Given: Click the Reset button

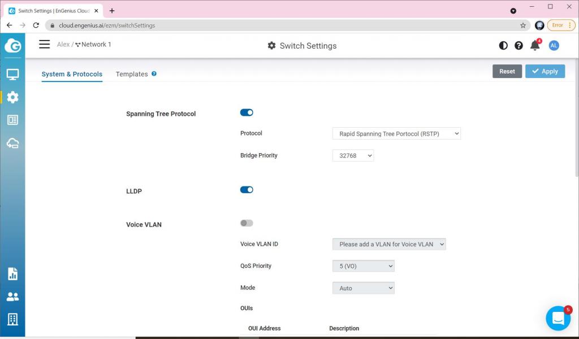Looking at the screenshot, I should (x=507, y=71).
